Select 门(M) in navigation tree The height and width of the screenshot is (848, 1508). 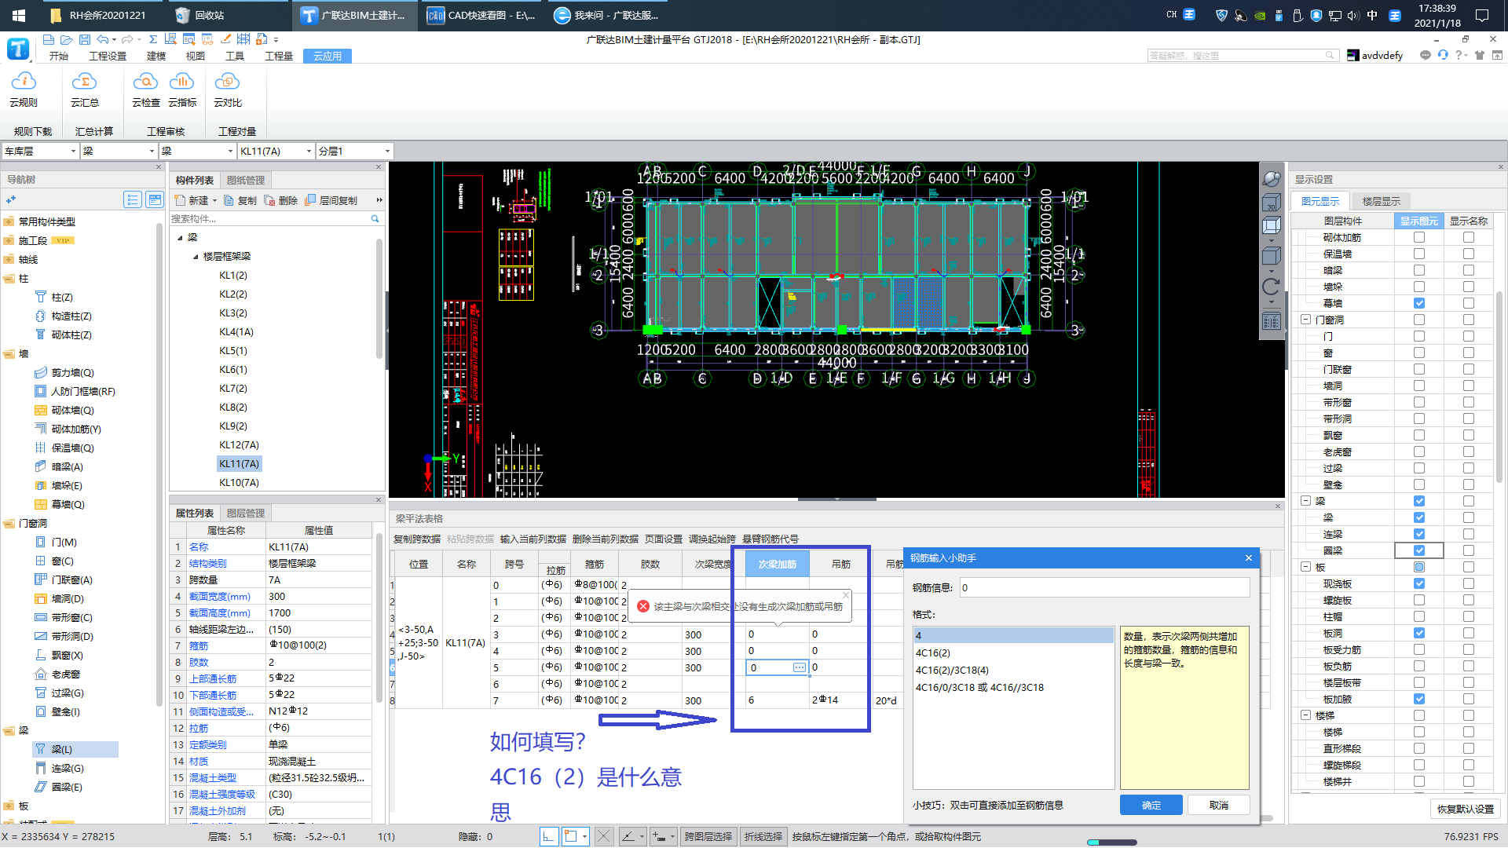pyautogui.click(x=64, y=542)
